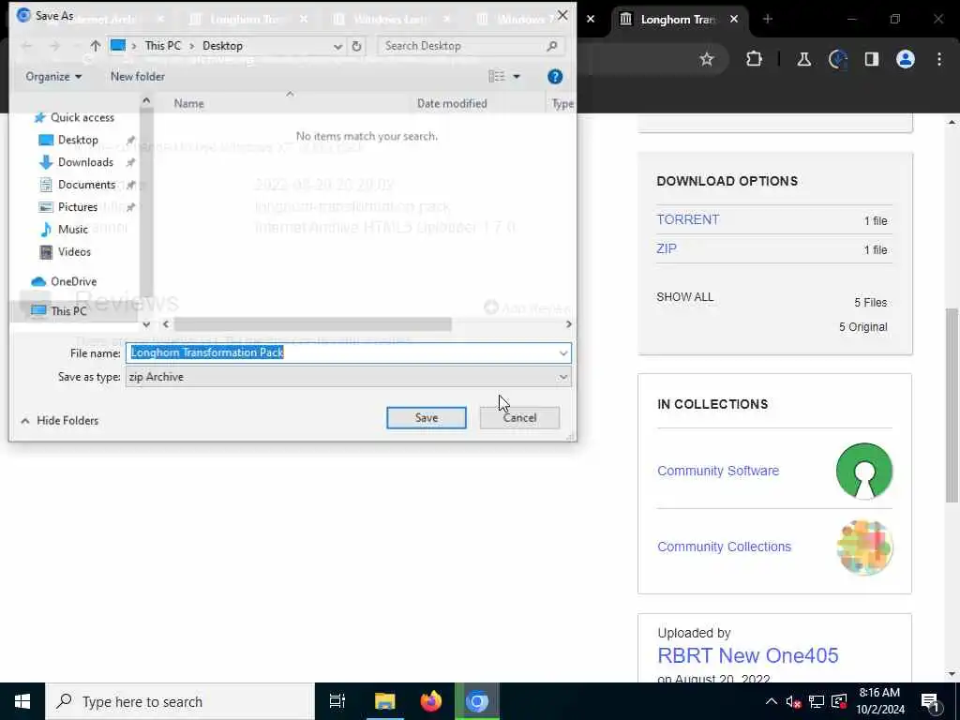Click the change view icon
This screenshot has height=720, width=960.
(497, 77)
